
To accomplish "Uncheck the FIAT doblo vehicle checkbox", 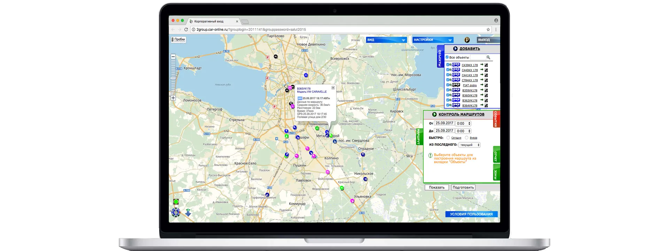I will (447, 85).
